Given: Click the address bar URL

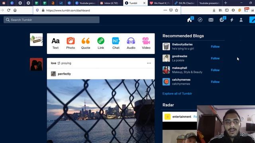Looking at the screenshot, I should click(68, 10).
